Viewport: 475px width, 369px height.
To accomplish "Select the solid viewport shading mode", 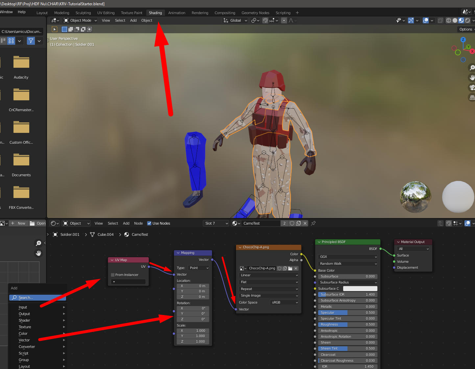I will click(x=455, y=20).
